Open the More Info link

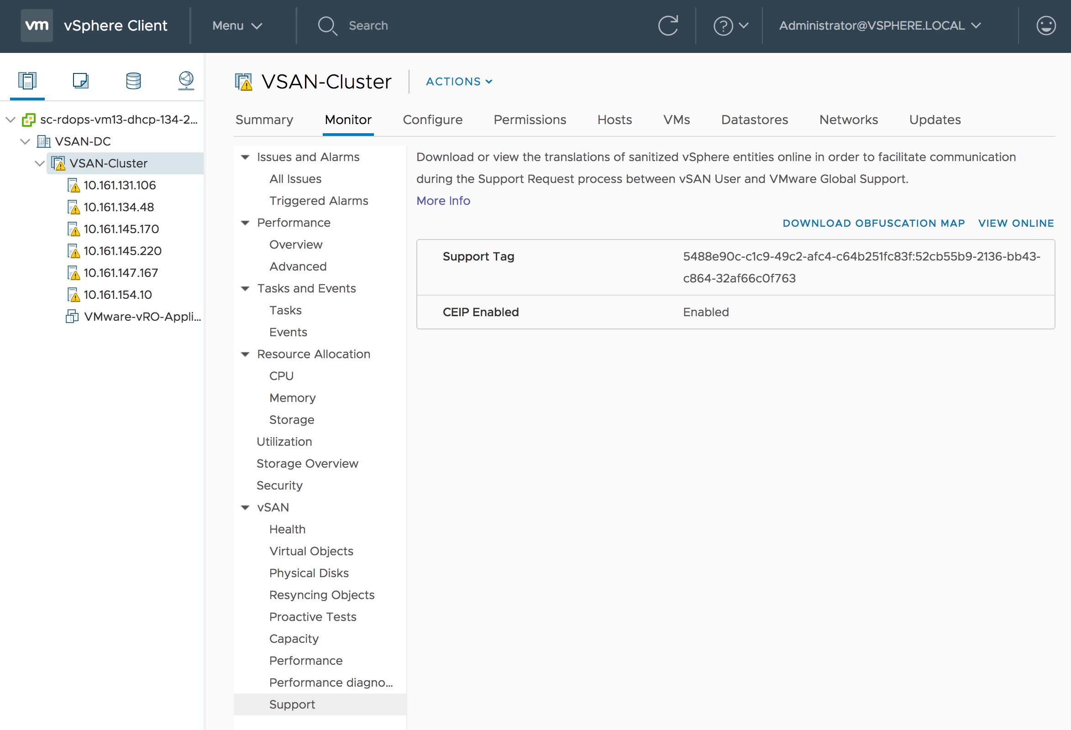[x=443, y=201]
